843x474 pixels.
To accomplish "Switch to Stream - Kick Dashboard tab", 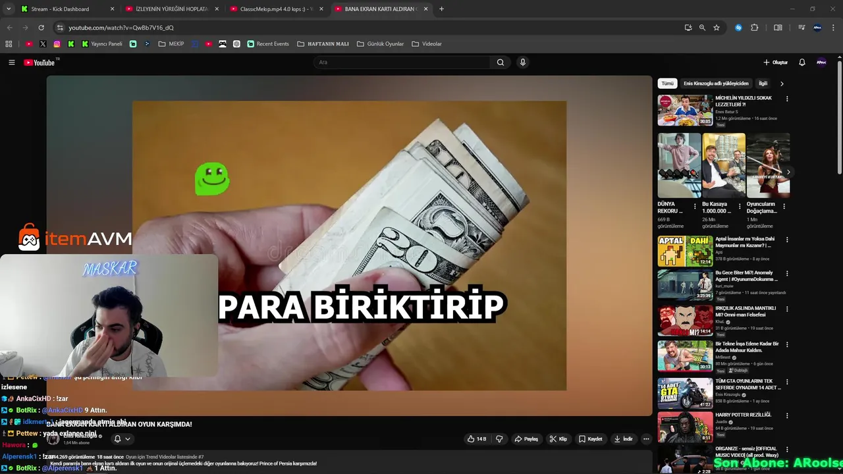I will [66, 9].
